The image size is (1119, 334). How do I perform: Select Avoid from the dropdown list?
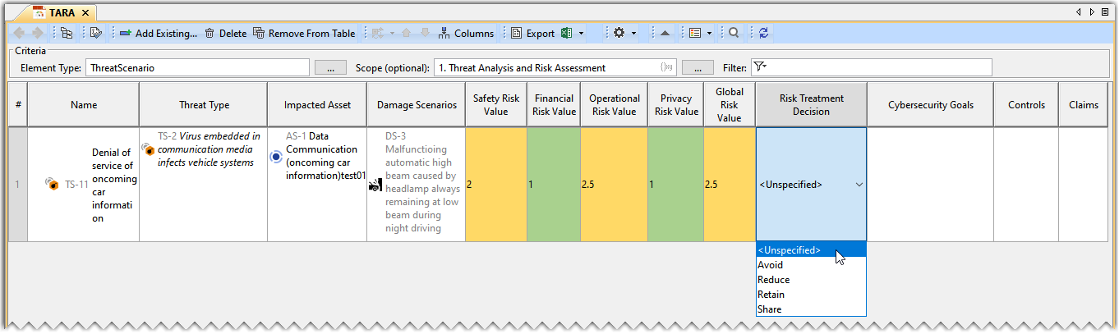[x=771, y=265]
